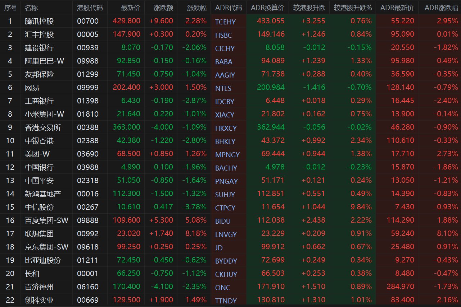Sort by the 最新价 column header
This screenshot has height=307, width=461.
[x=131, y=8]
